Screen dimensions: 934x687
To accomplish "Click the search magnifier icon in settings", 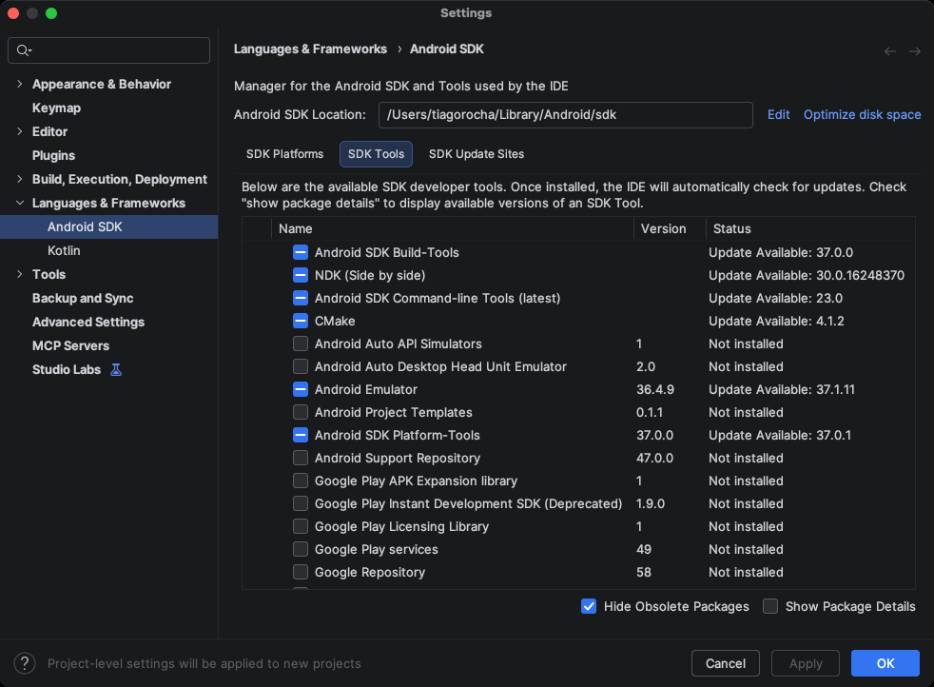I will click(23, 50).
